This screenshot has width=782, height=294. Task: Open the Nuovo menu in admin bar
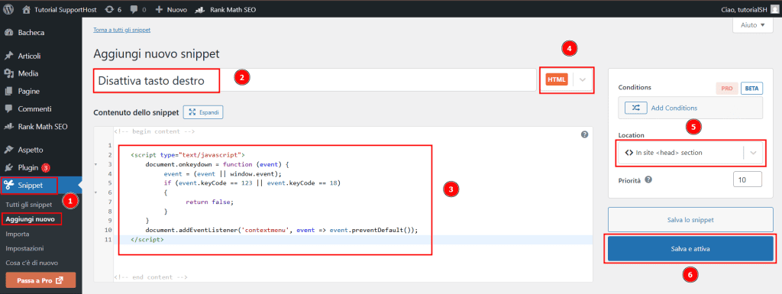tap(171, 9)
